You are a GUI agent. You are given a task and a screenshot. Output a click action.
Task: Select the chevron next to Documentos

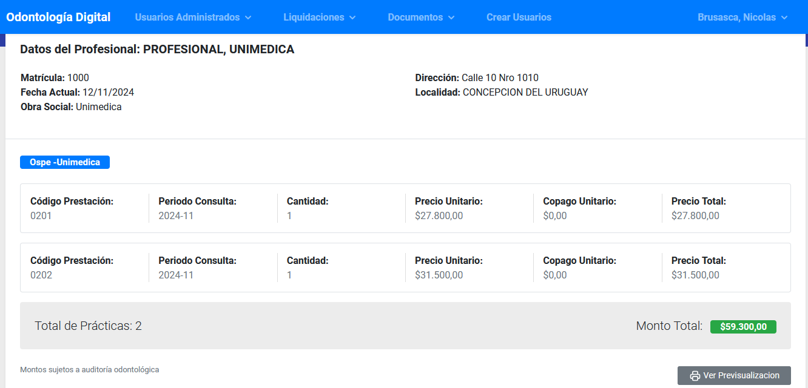450,18
